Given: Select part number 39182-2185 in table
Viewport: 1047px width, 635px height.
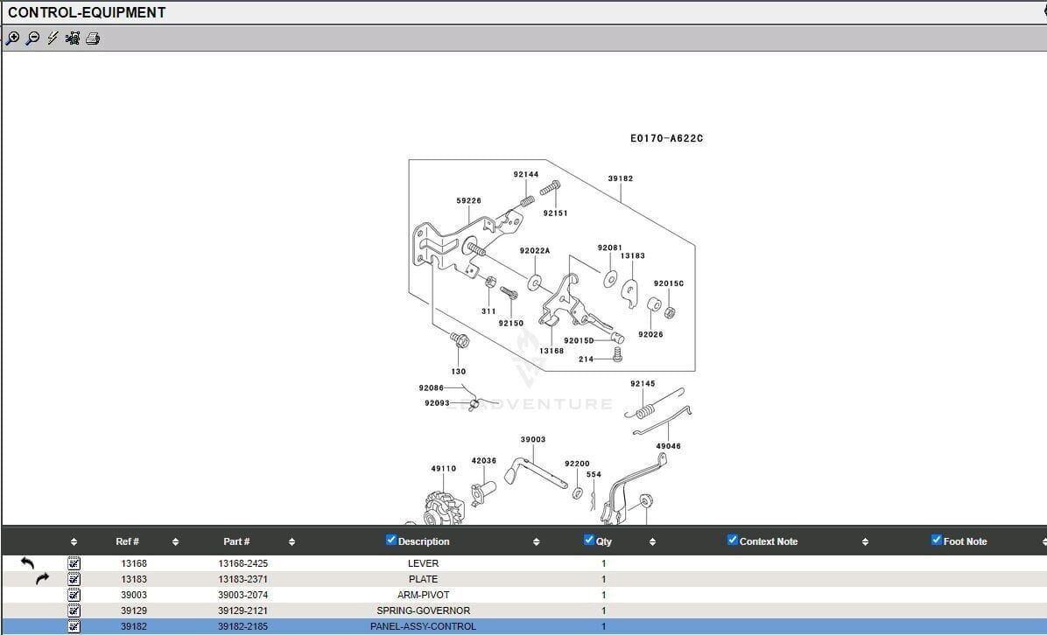Looking at the screenshot, I should coord(242,626).
